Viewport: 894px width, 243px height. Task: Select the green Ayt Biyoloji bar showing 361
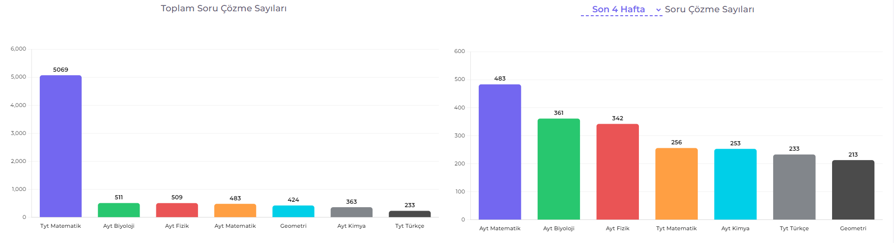559,169
